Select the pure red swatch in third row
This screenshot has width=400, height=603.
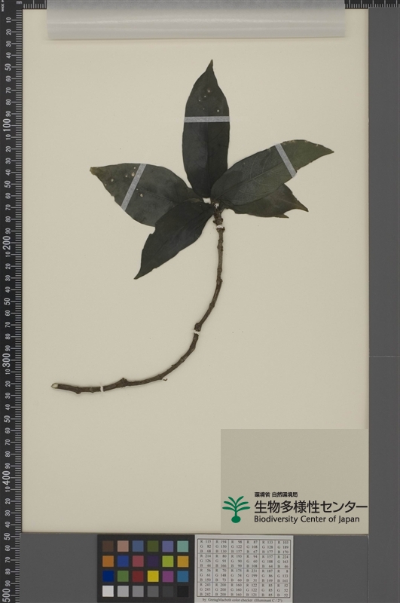click(x=138, y=576)
